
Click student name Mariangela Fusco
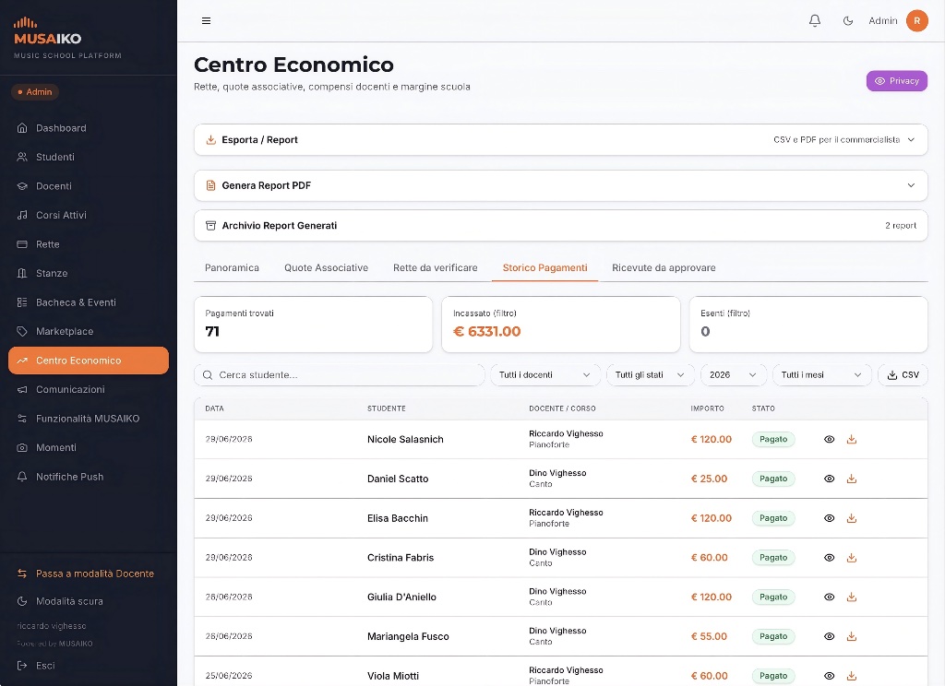tap(408, 636)
